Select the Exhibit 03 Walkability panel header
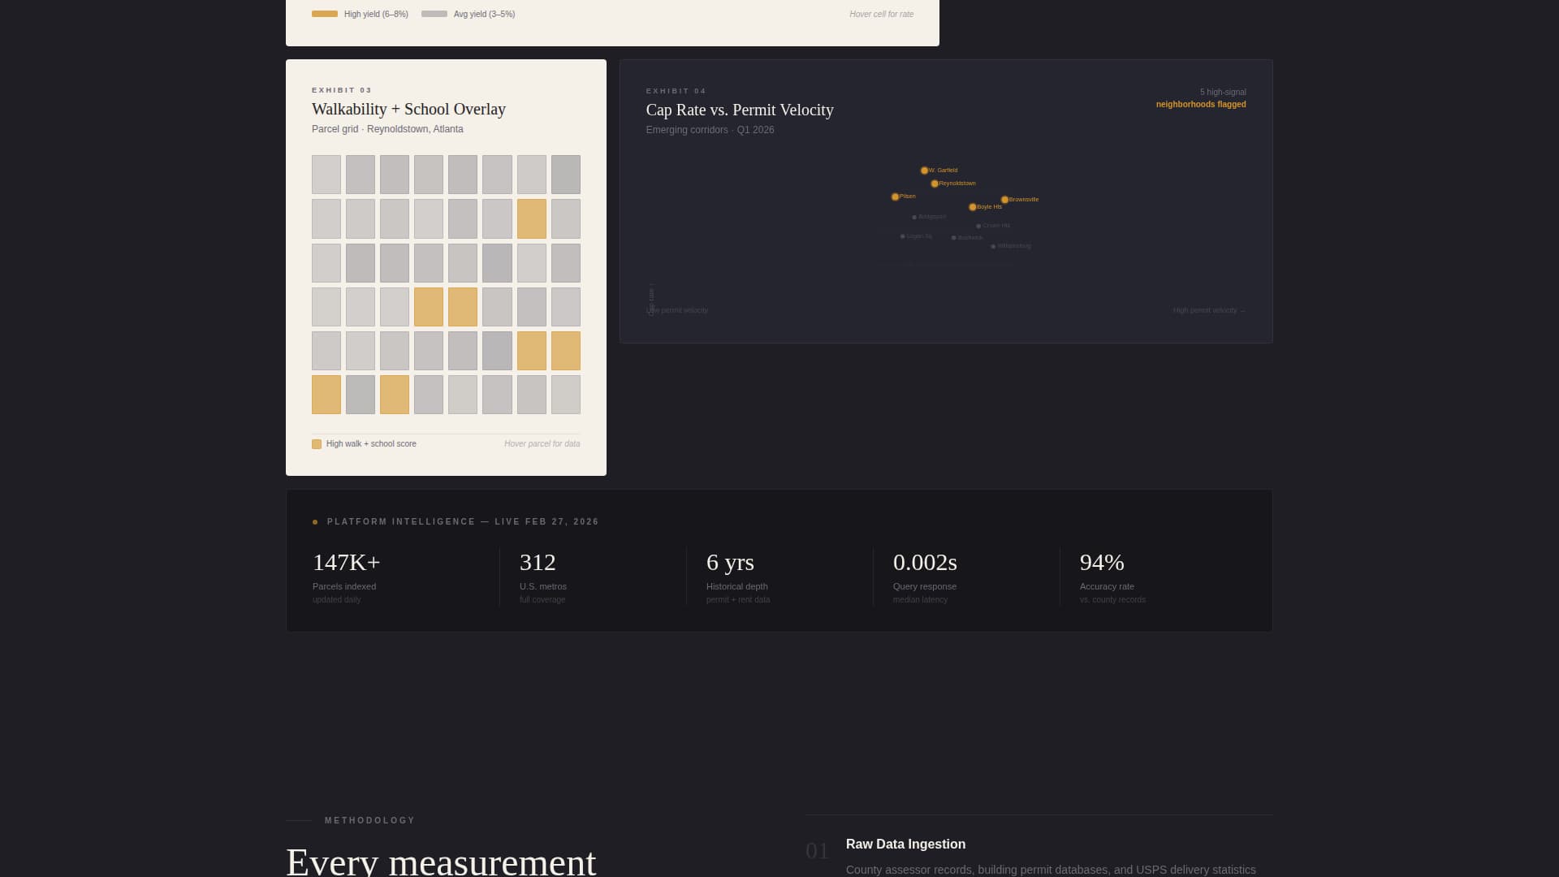The height and width of the screenshot is (877, 1559). click(408, 108)
